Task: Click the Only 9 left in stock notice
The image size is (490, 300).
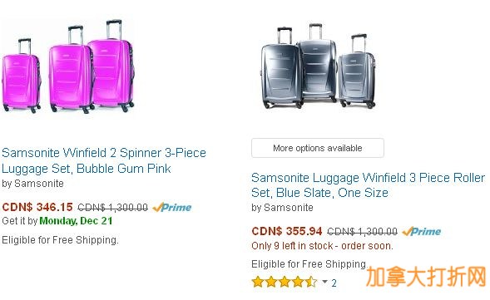Action: 322,246
